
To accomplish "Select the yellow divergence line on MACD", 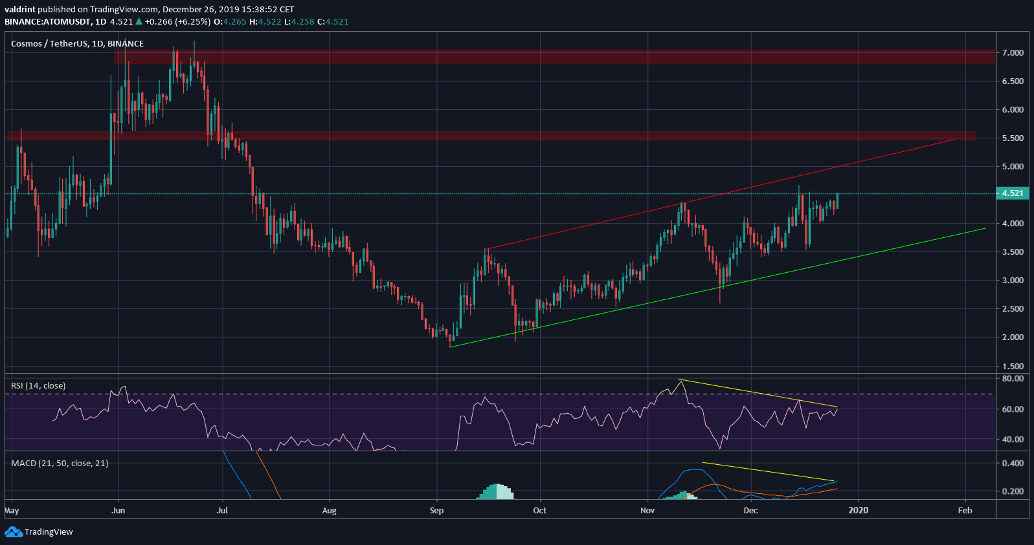I will [x=768, y=471].
